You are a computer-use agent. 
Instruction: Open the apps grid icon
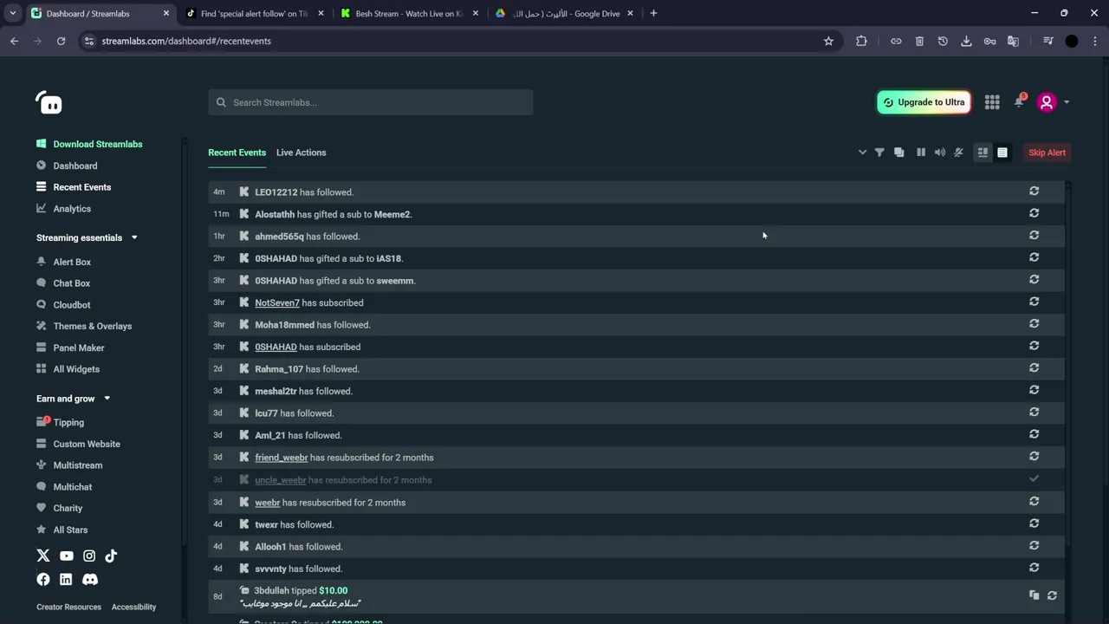click(x=992, y=102)
